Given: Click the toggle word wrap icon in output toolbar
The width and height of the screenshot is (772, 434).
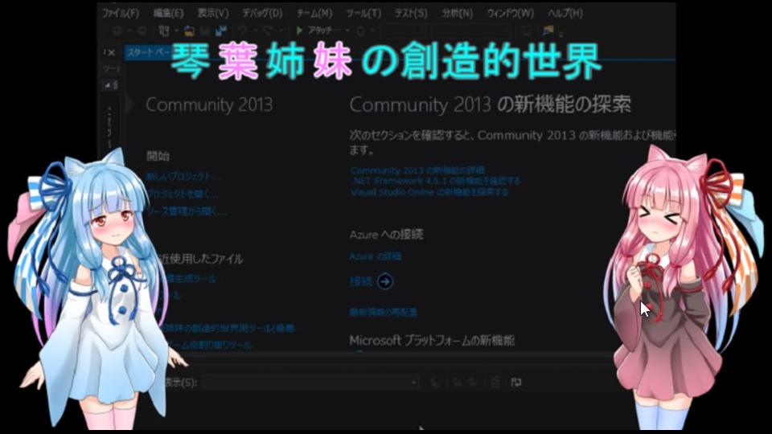Looking at the screenshot, I should [x=516, y=383].
